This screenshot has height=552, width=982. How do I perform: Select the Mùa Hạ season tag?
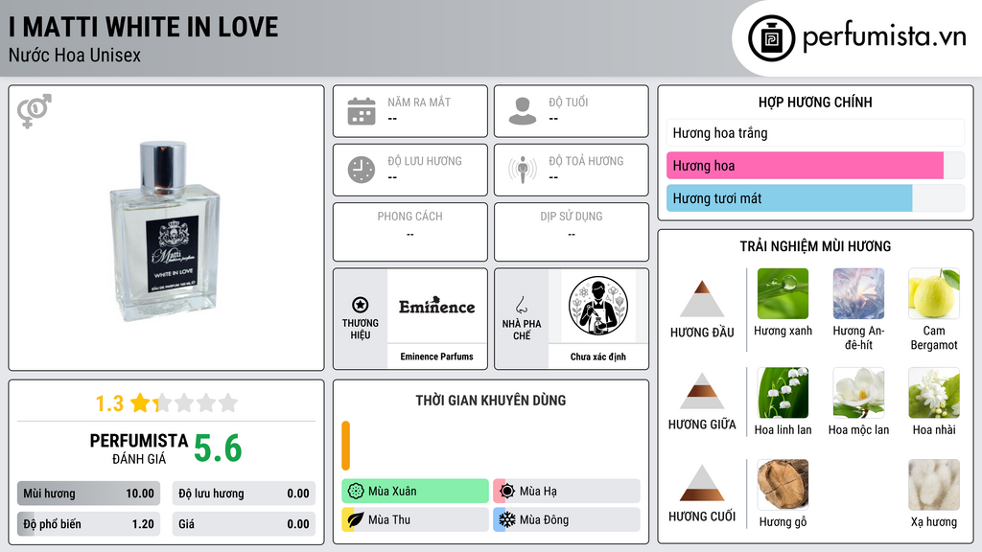(x=567, y=492)
